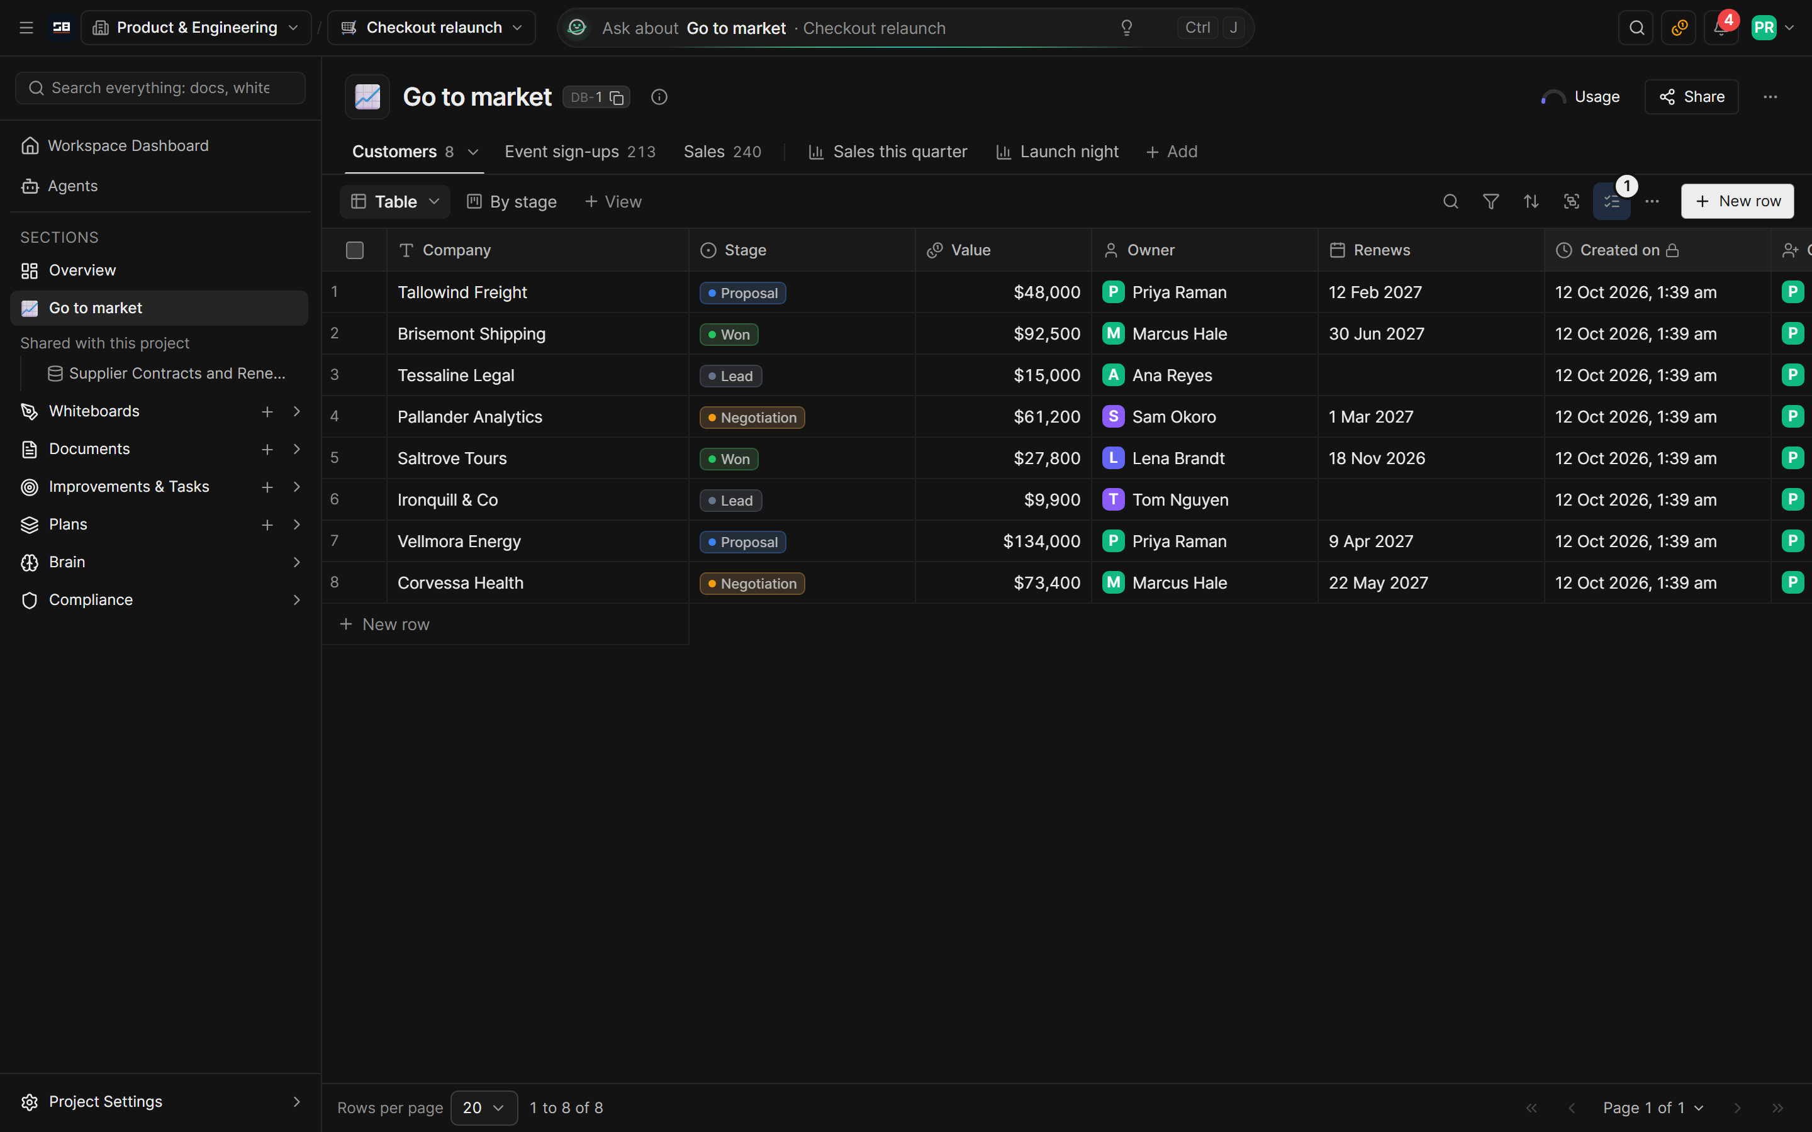This screenshot has height=1132, width=1812.
Task: Expand Project Settings chevron
Action: click(296, 1101)
